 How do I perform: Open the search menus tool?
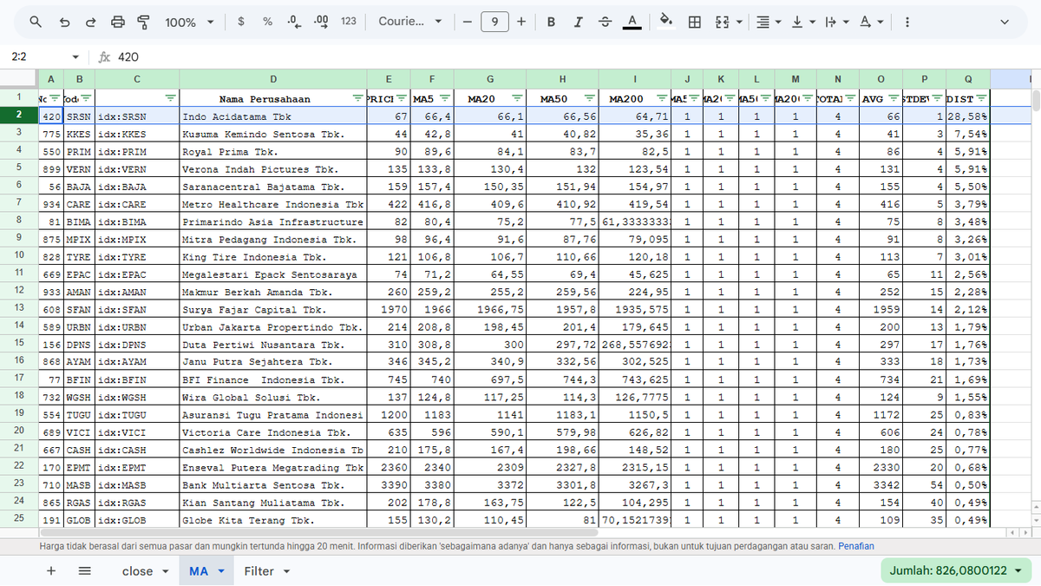tap(36, 22)
